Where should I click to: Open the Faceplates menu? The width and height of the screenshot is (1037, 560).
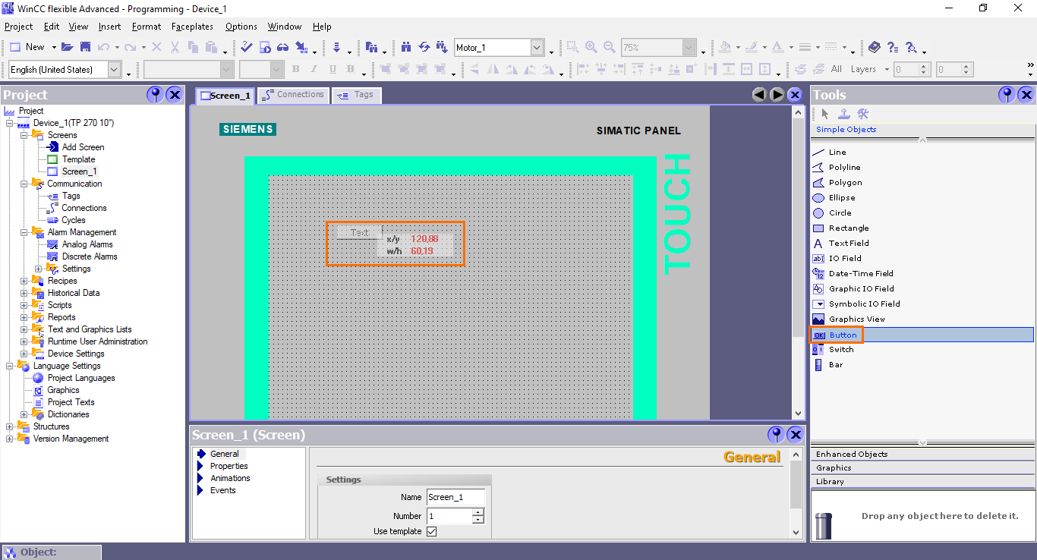[192, 27]
